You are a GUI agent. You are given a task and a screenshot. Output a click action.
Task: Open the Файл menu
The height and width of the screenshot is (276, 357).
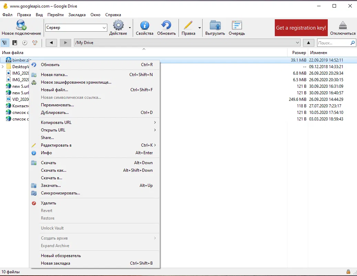(x=7, y=15)
